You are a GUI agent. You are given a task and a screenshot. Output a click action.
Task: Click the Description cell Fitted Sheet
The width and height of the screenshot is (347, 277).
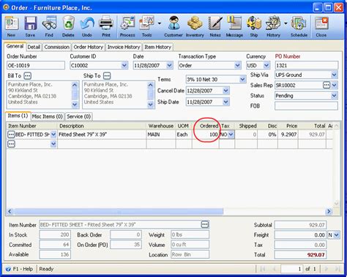[x=102, y=135]
